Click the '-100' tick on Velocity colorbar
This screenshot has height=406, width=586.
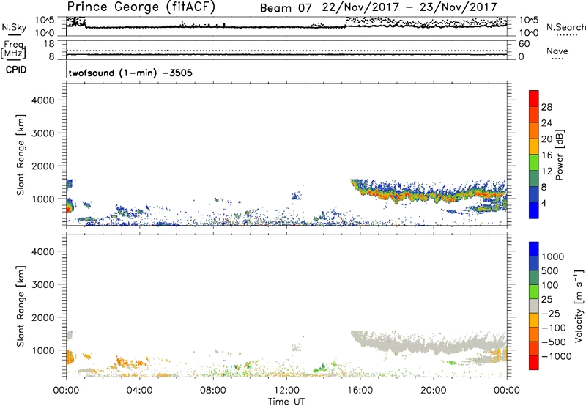pos(554,328)
